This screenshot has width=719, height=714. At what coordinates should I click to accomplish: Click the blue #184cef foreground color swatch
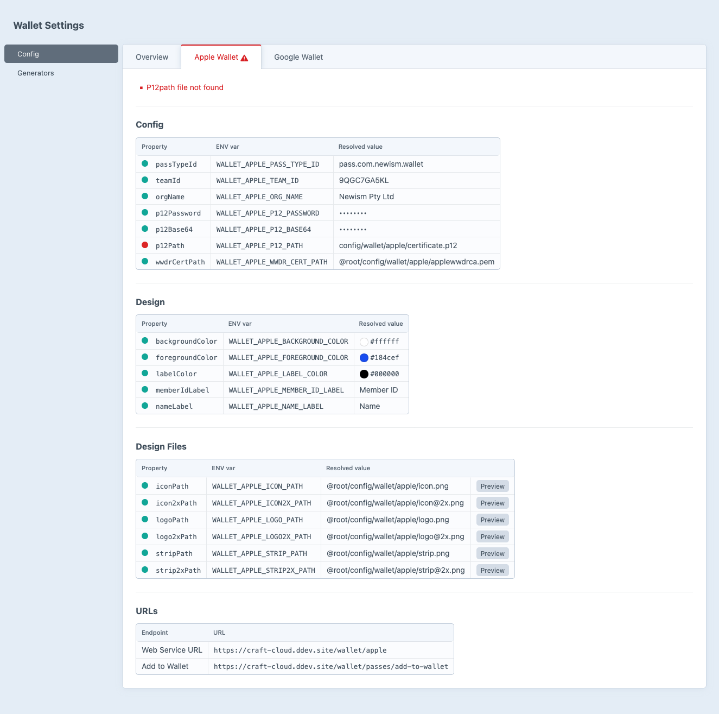coord(364,357)
